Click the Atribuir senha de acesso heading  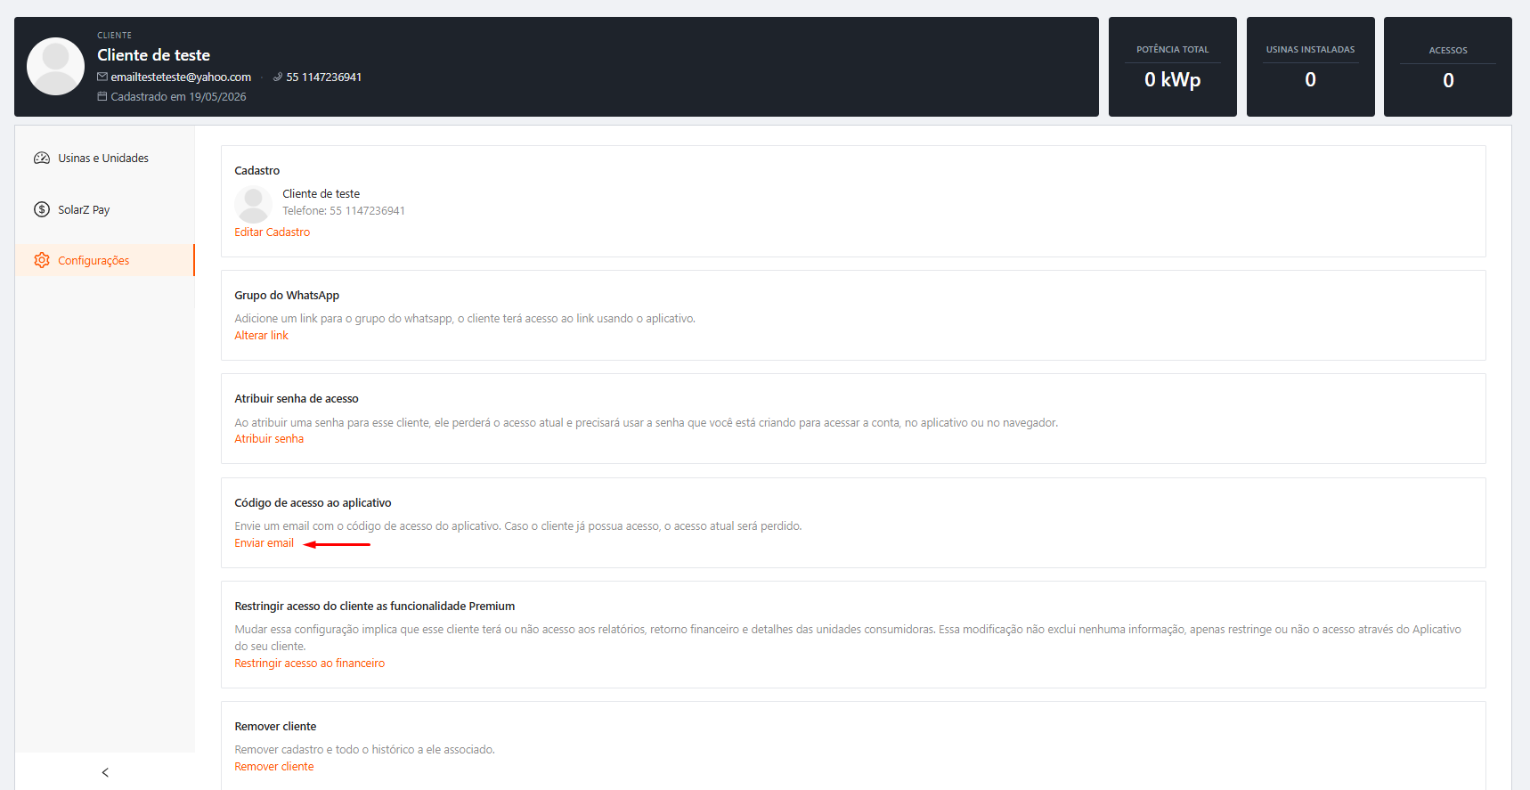[297, 399]
